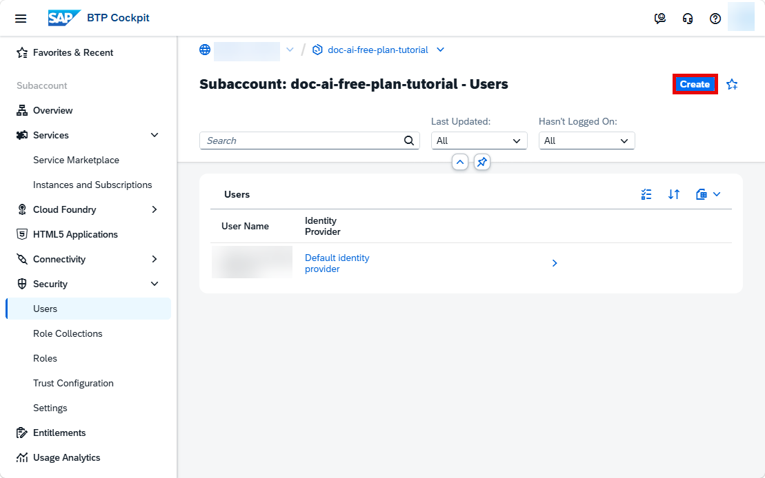Open the Overview menu item

[x=52, y=111]
